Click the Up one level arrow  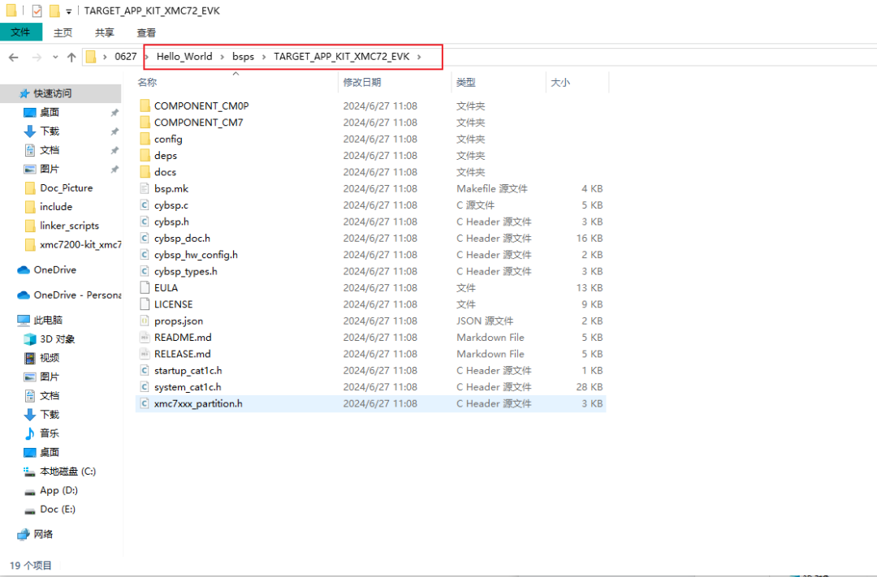[x=71, y=57]
